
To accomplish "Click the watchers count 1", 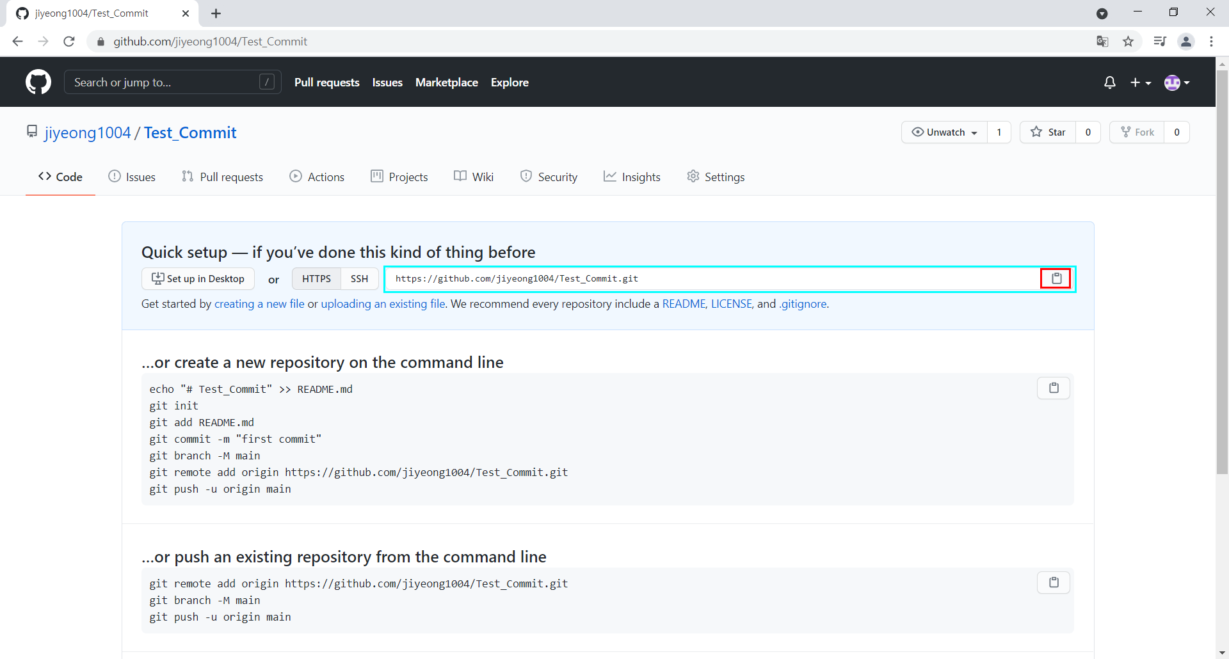I will point(999,132).
